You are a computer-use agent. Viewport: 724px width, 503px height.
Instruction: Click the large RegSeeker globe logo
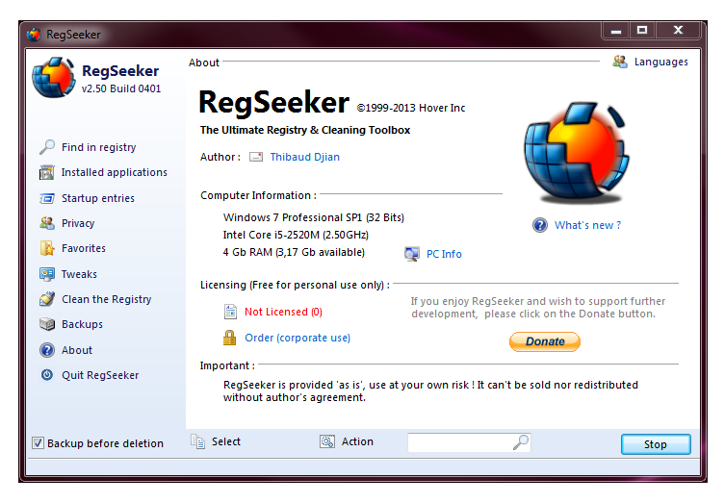pos(577,153)
